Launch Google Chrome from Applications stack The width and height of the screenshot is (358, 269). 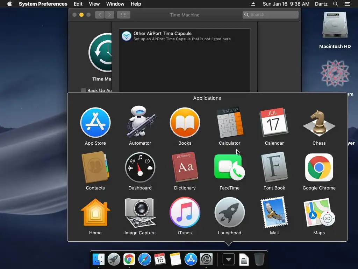(319, 167)
